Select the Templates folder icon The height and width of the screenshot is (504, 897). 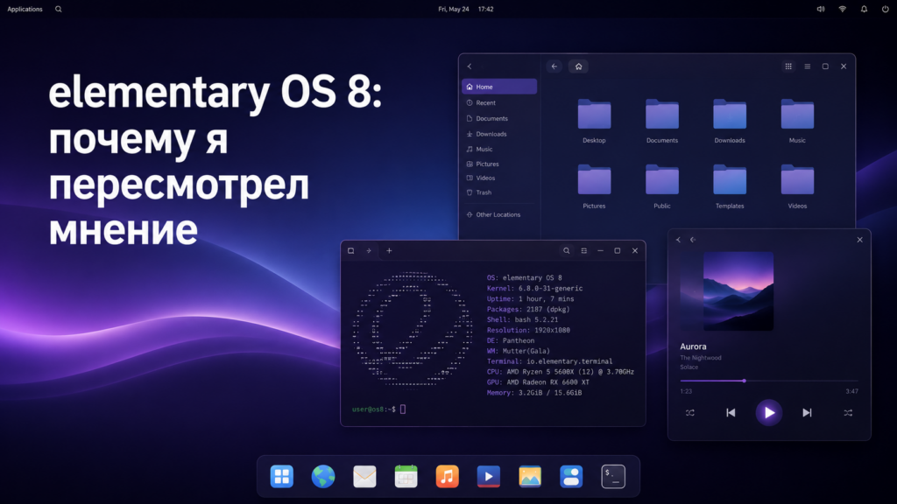click(730, 180)
